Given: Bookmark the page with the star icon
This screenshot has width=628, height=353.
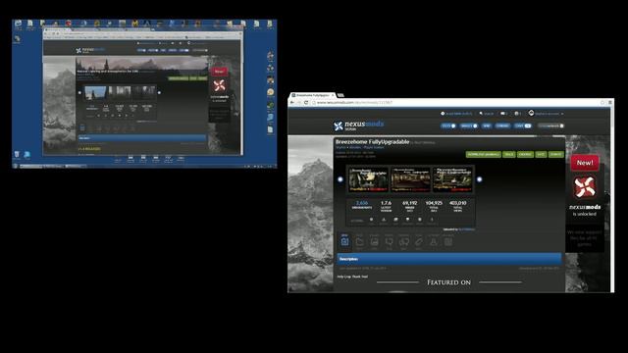Looking at the screenshot, I should [602, 103].
